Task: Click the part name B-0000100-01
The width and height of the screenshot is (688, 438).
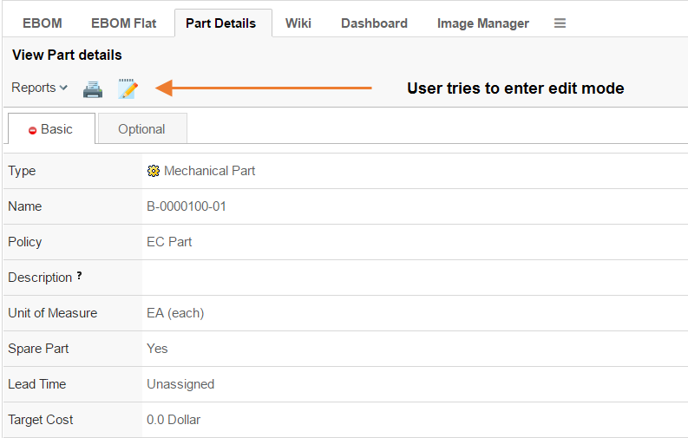Action: (187, 206)
